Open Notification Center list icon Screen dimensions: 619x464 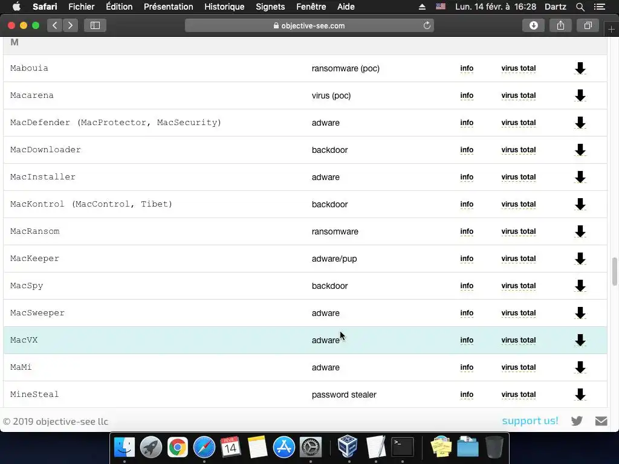(599, 7)
